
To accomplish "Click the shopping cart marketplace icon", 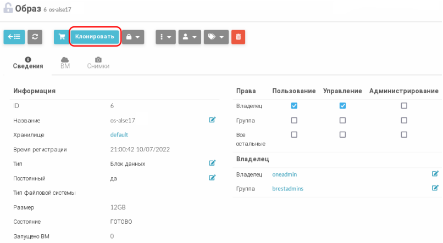I will (62, 37).
